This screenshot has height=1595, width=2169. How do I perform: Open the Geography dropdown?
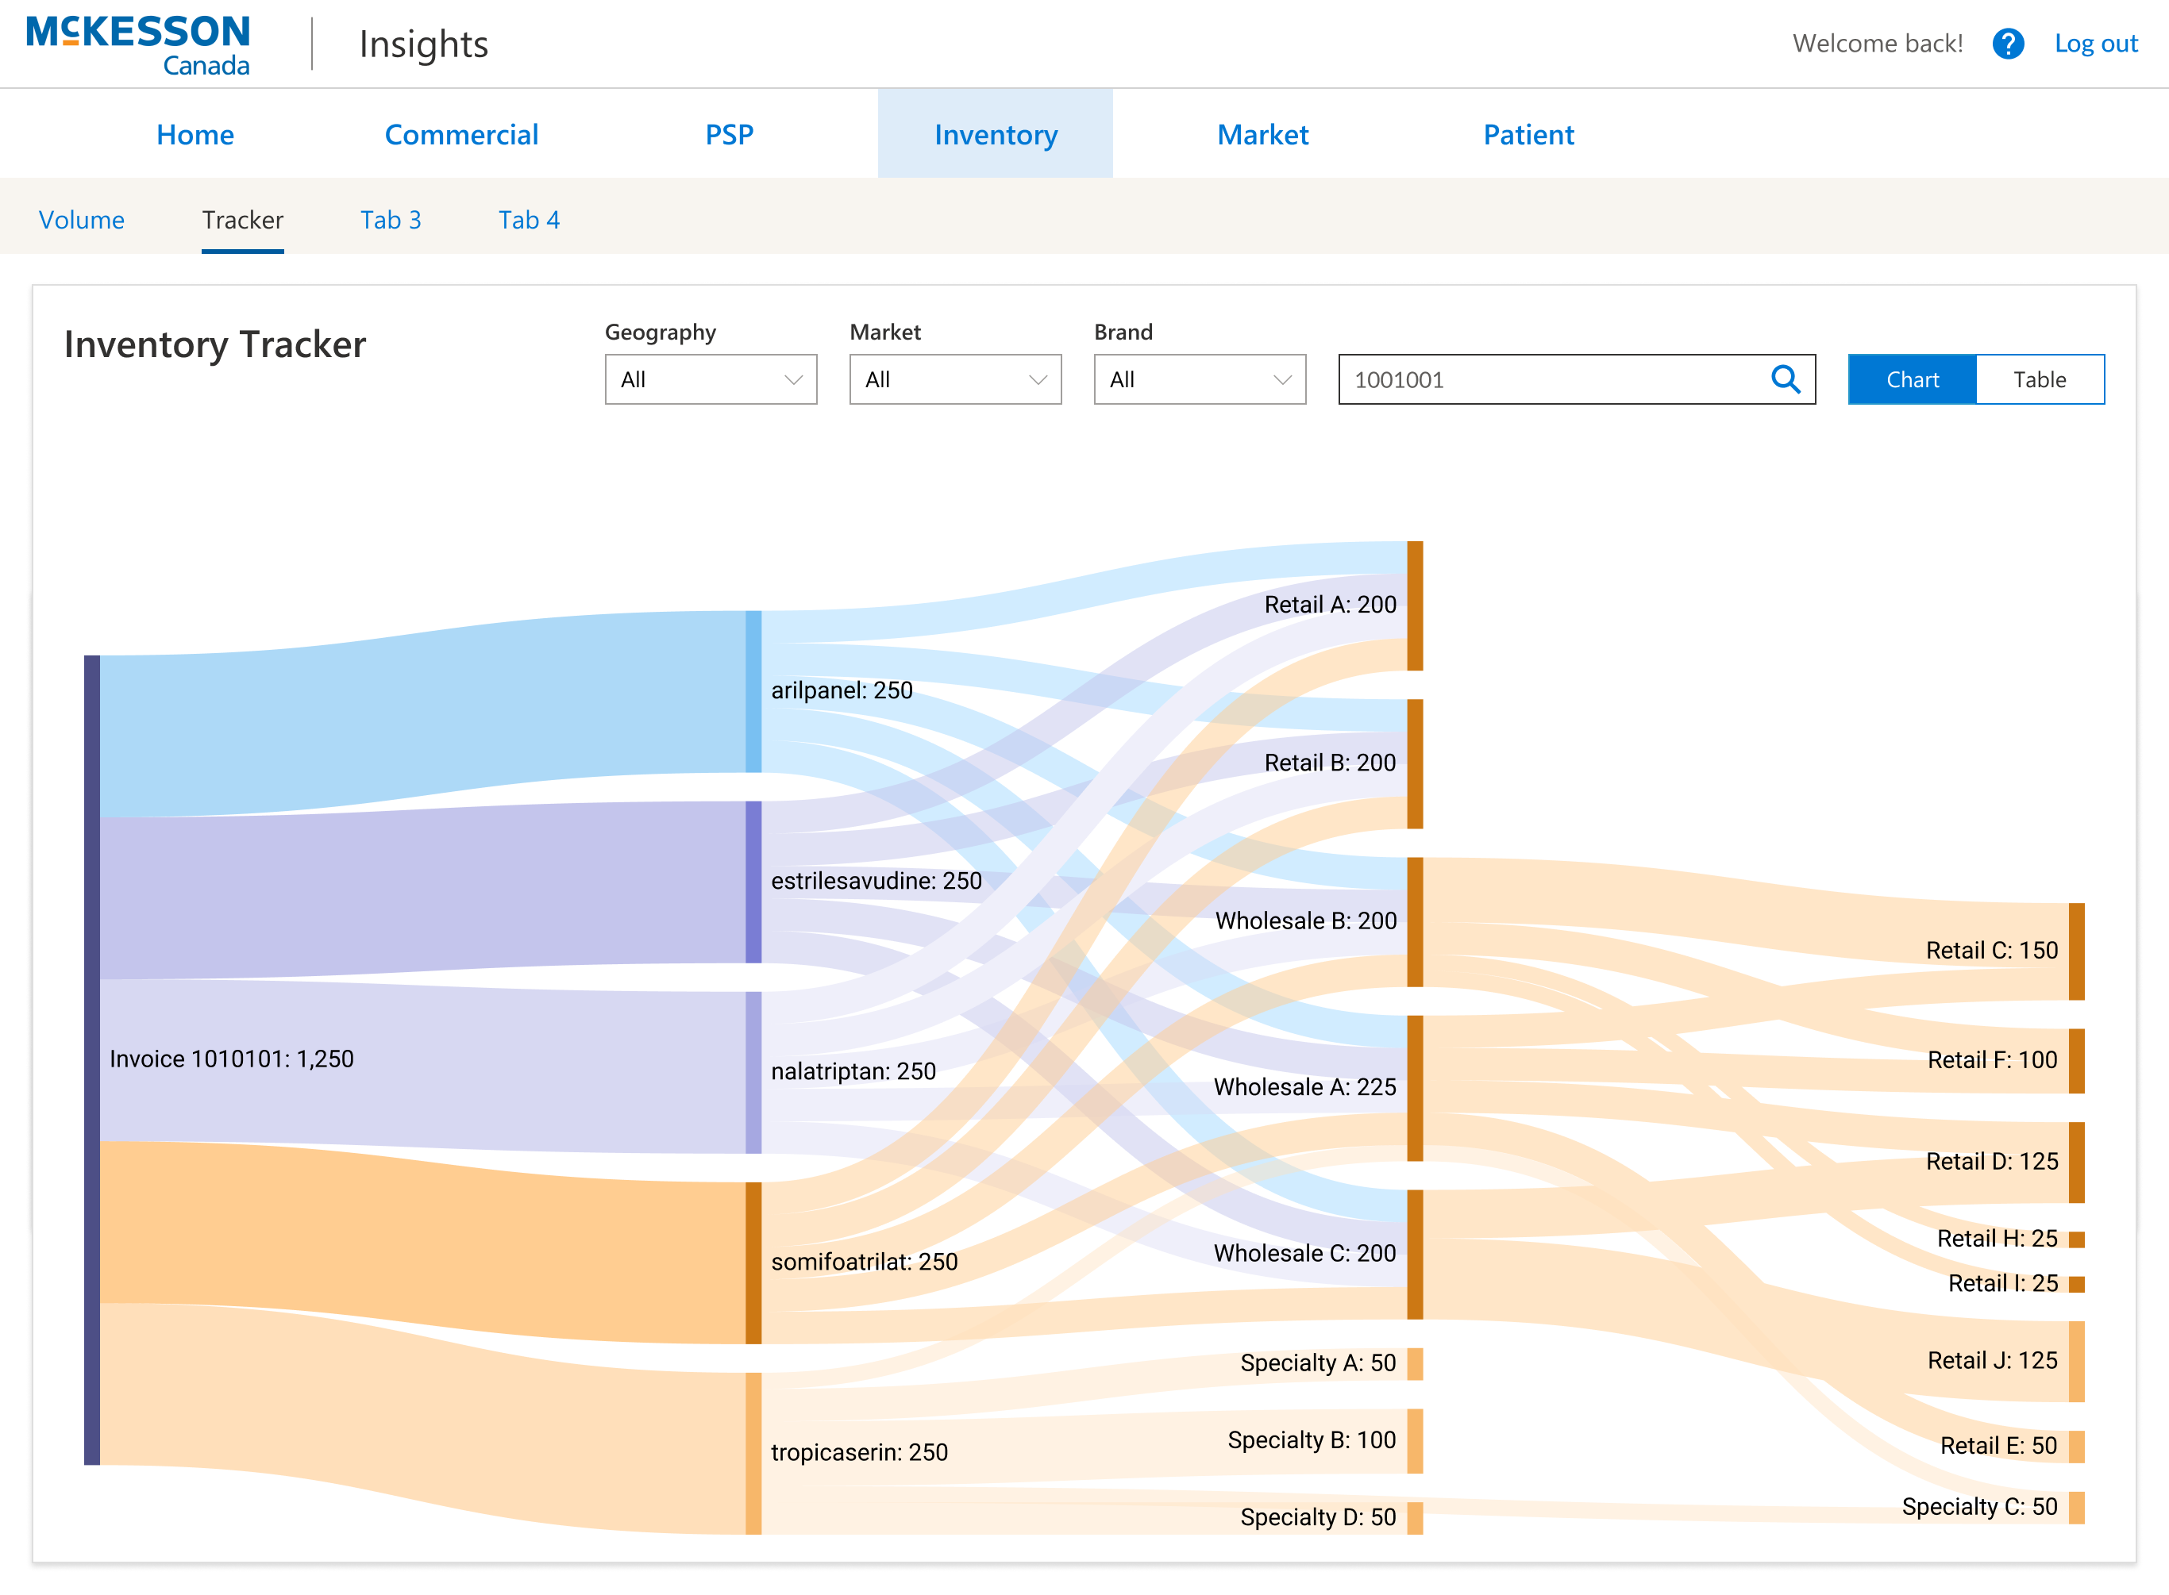tap(710, 379)
